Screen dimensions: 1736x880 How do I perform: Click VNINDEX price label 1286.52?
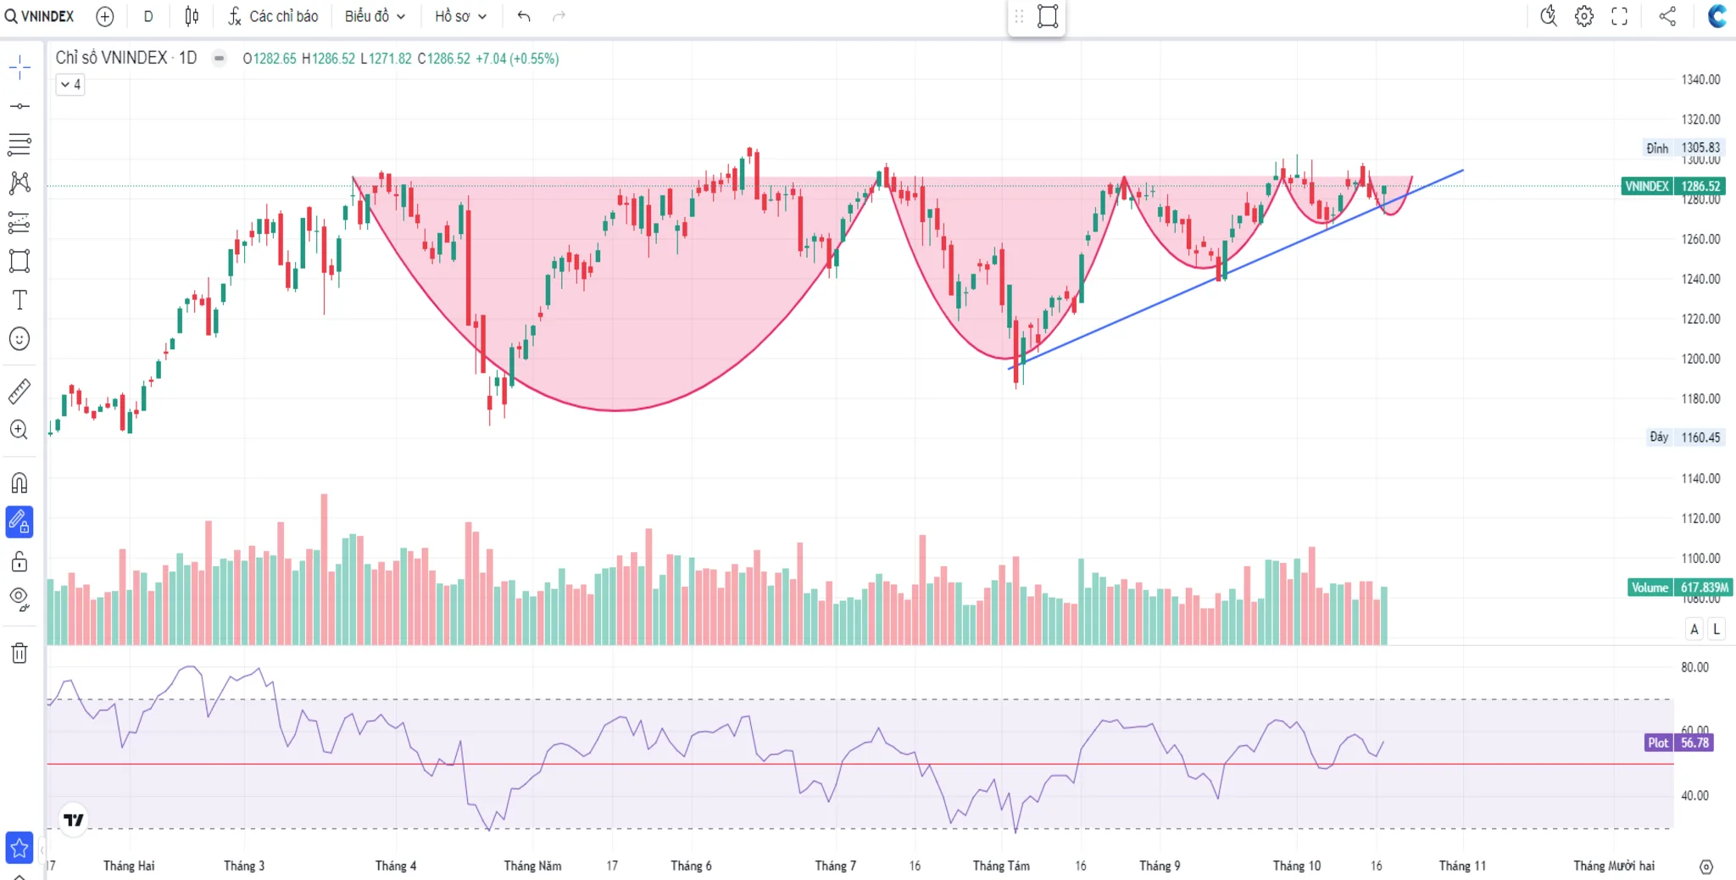point(1673,187)
